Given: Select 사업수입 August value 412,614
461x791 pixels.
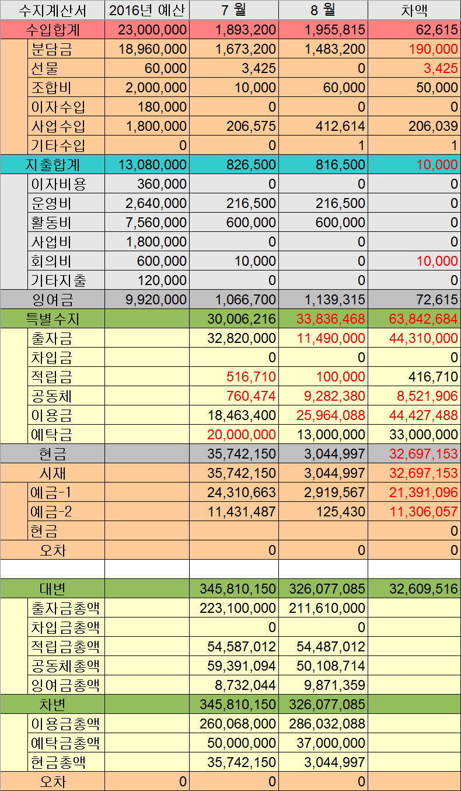Looking at the screenshot, I should pos(323,126).
